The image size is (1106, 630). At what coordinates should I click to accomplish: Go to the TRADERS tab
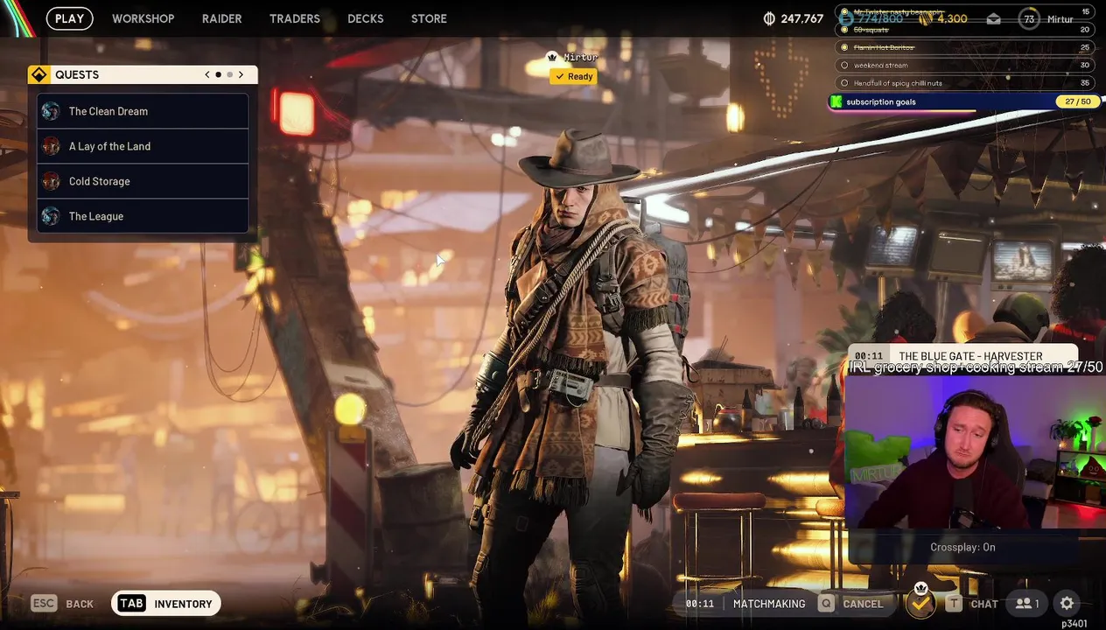tap(295, 18)
